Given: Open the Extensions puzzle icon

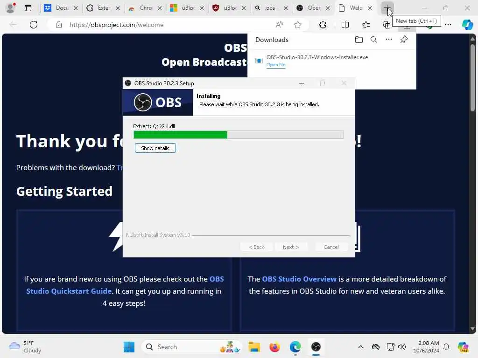Looking at the screenshot, I should click(x=323, y=25).
